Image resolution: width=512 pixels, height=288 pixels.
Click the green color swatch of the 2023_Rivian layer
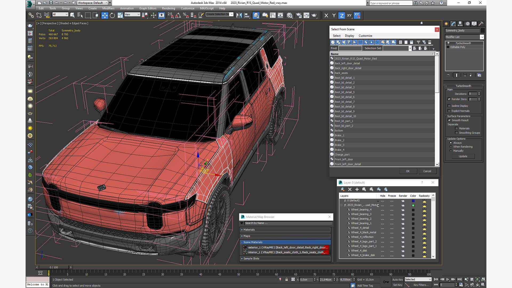click(413, 205)
